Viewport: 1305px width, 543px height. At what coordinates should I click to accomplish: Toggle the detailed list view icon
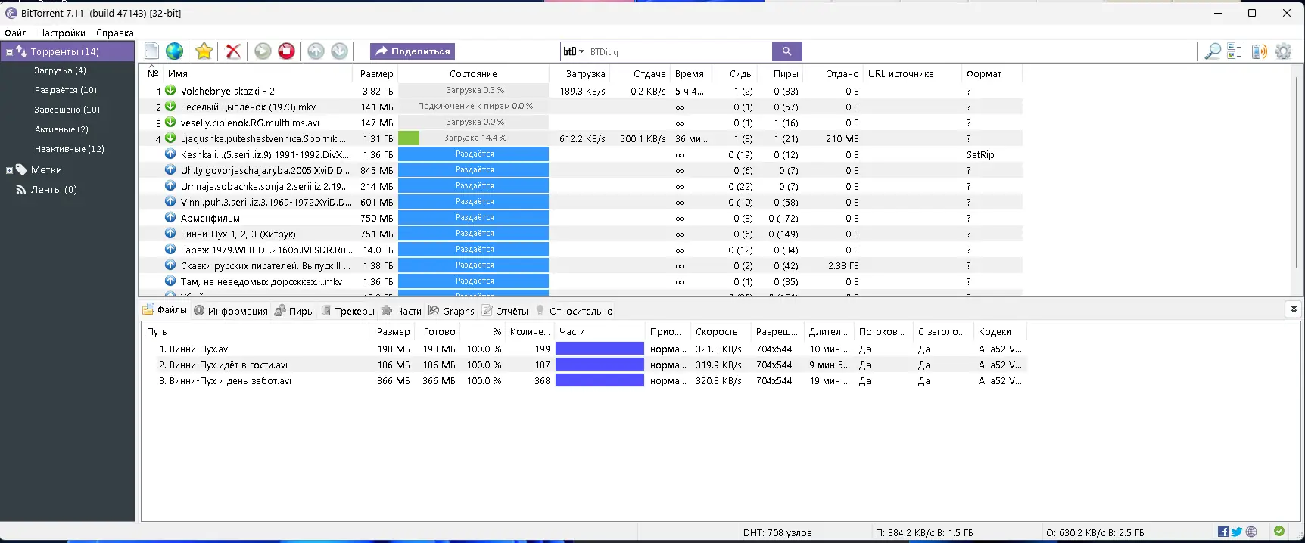[x=1235, y=51]
